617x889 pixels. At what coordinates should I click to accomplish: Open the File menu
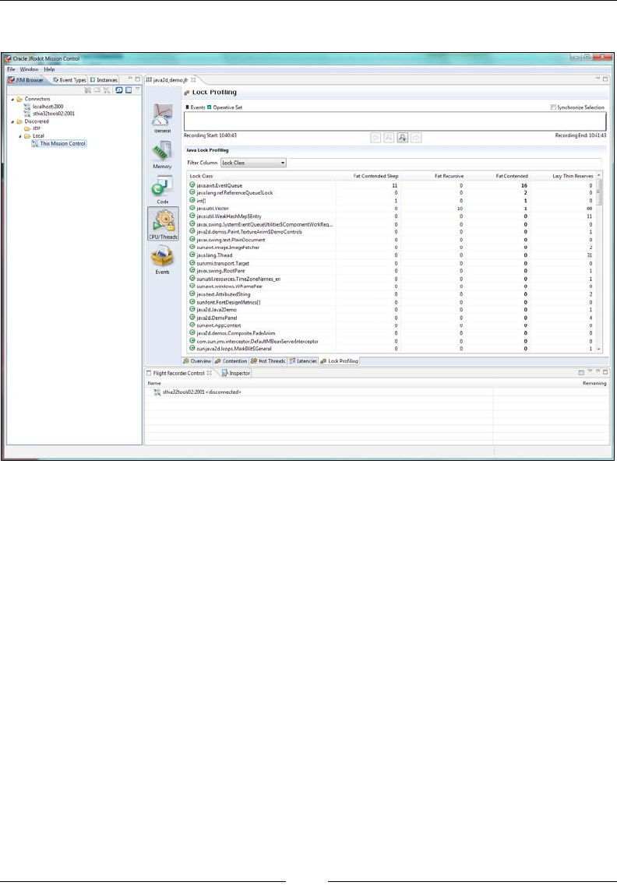[11, 69]
